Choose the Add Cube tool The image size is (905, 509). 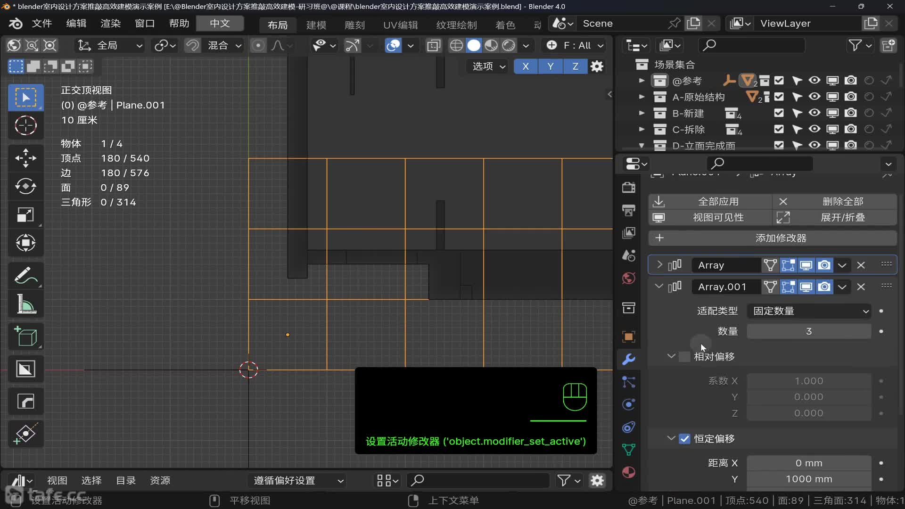point(25,337)
